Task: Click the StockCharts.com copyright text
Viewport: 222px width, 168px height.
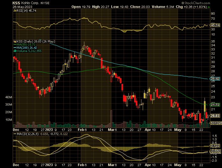Action: 196,3
